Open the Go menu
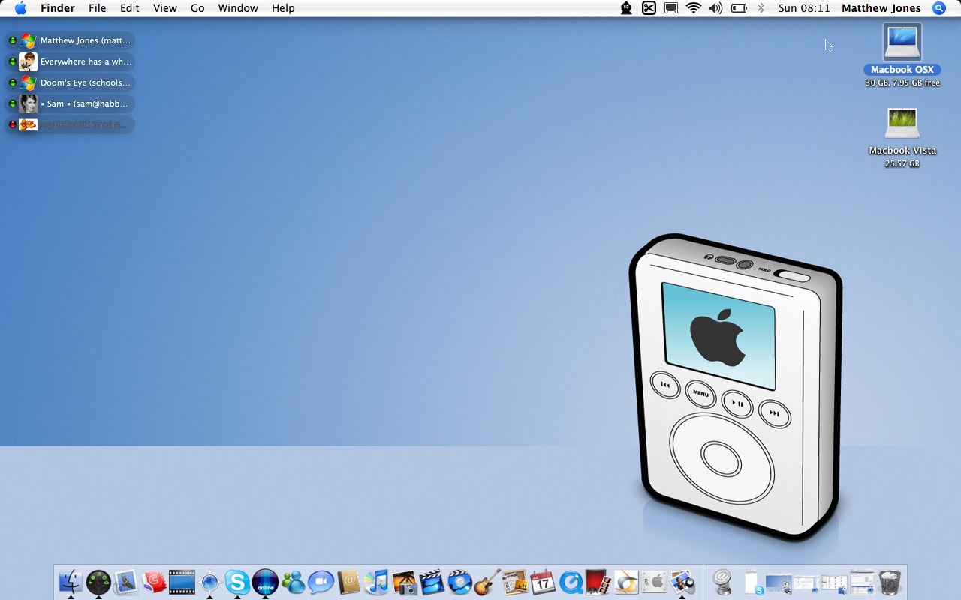The image size is (961, 600). pos(197,8)
